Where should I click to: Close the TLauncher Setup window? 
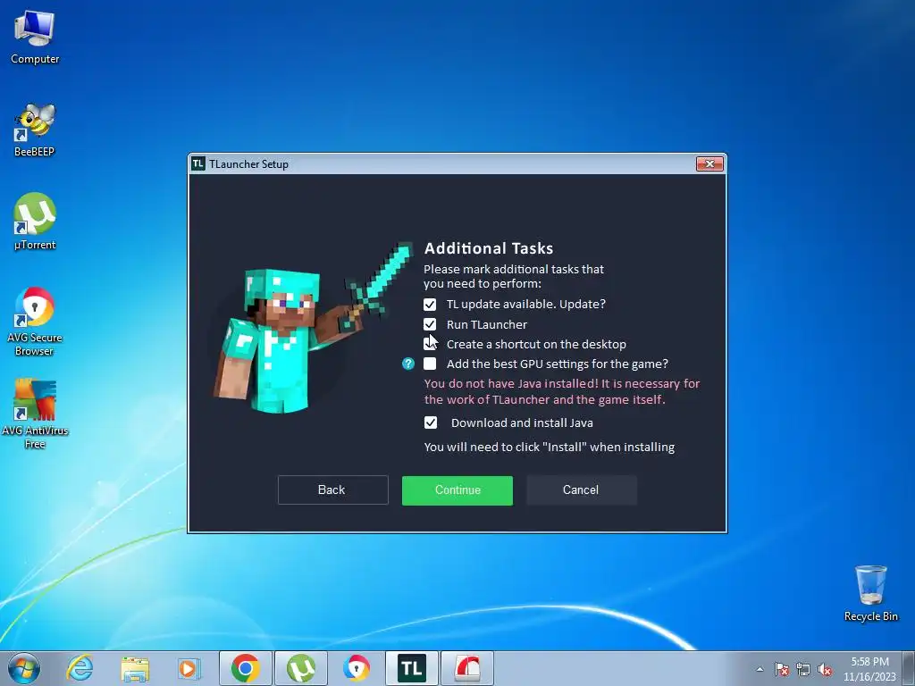[709, 164]
